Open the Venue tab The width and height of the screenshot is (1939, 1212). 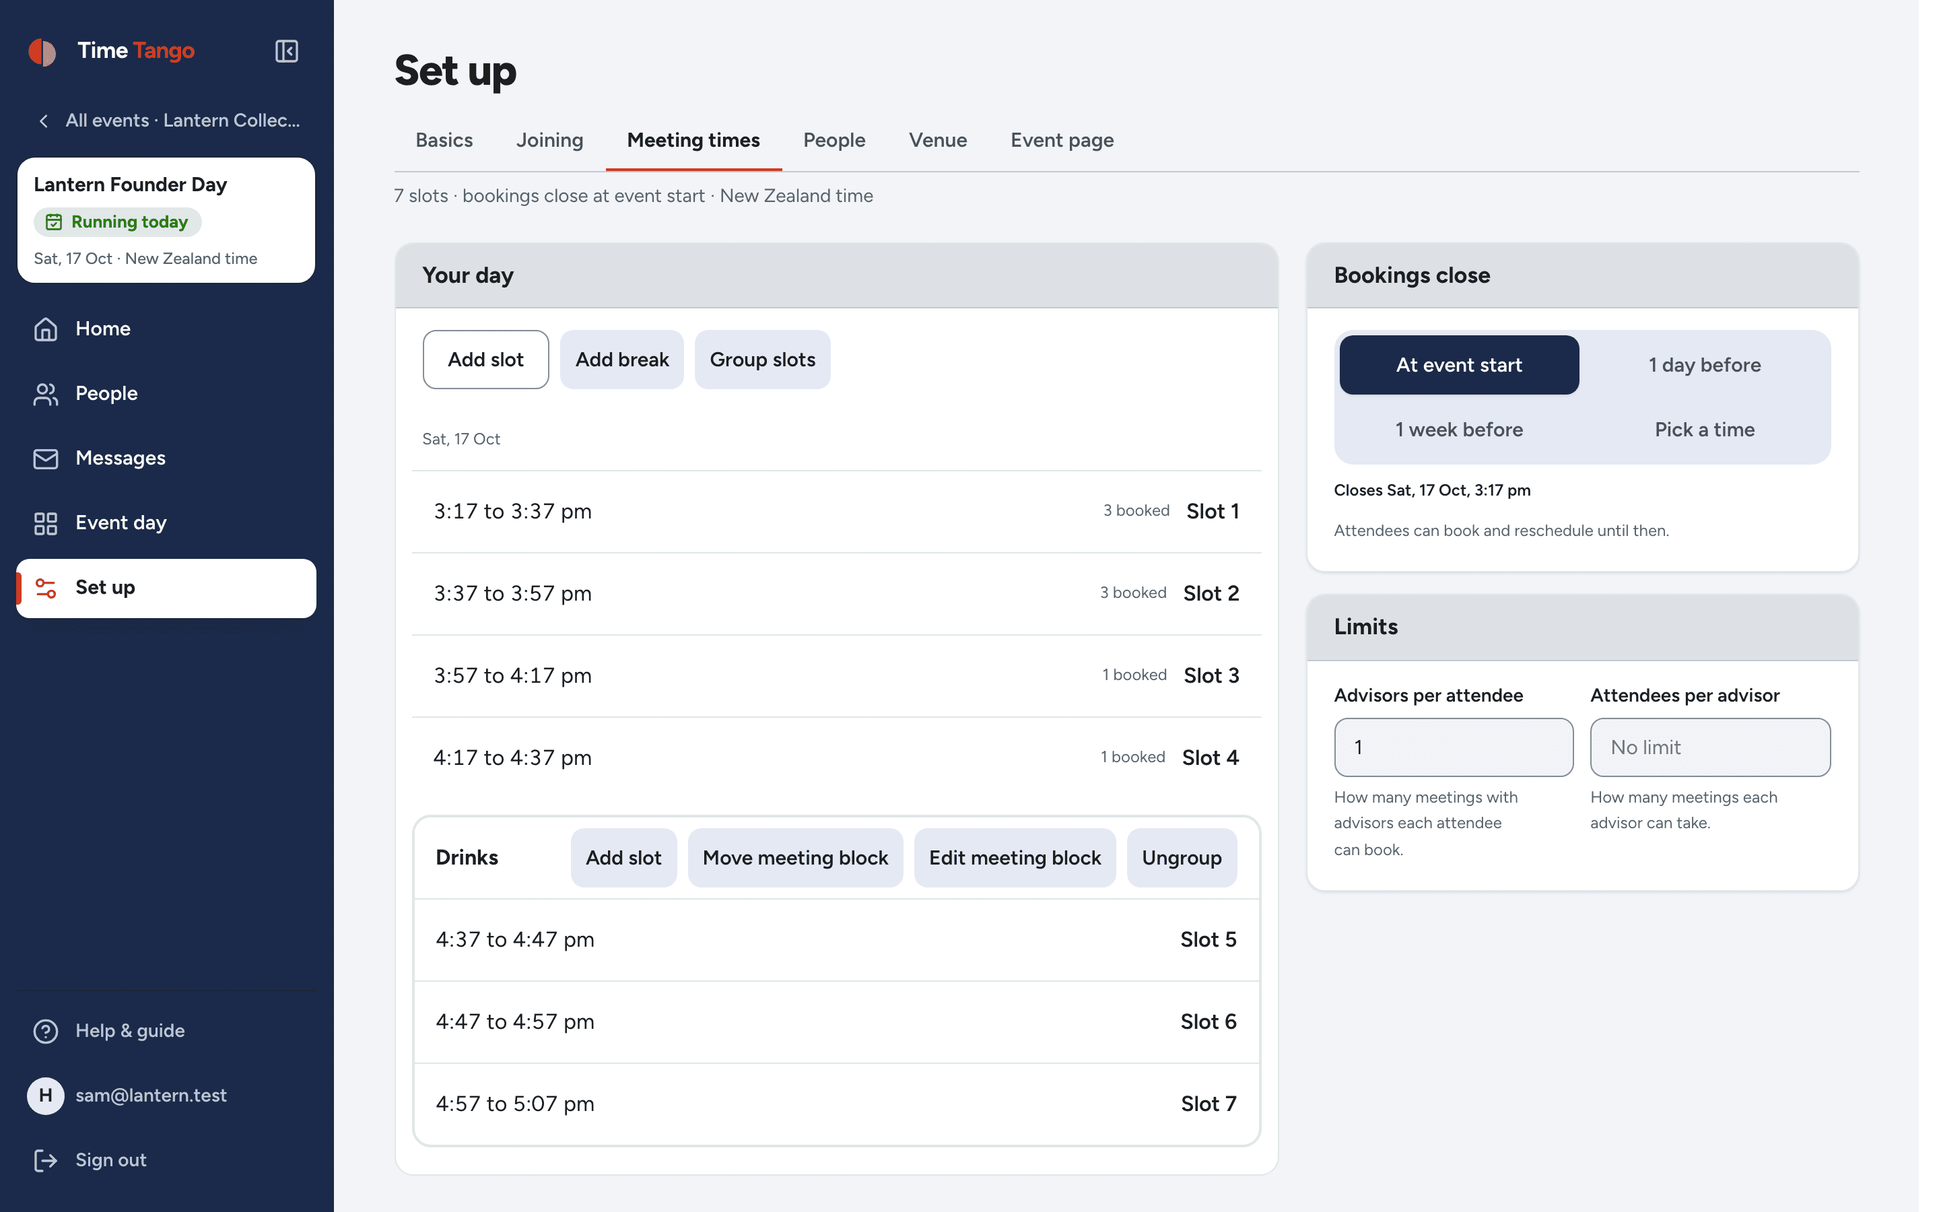(x=937, y=140)
